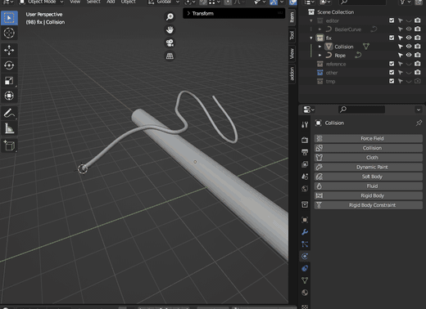426x309 pixels.
Task: Uncheck the fix collection checkbox
Action: (x=392, y=38)
